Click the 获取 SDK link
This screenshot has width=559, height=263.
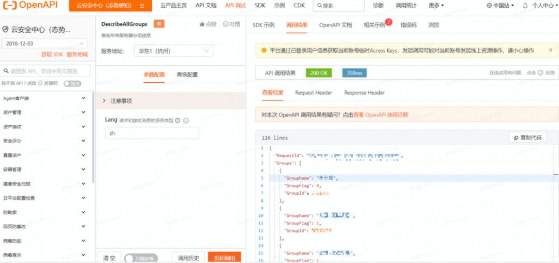[52, 54]
